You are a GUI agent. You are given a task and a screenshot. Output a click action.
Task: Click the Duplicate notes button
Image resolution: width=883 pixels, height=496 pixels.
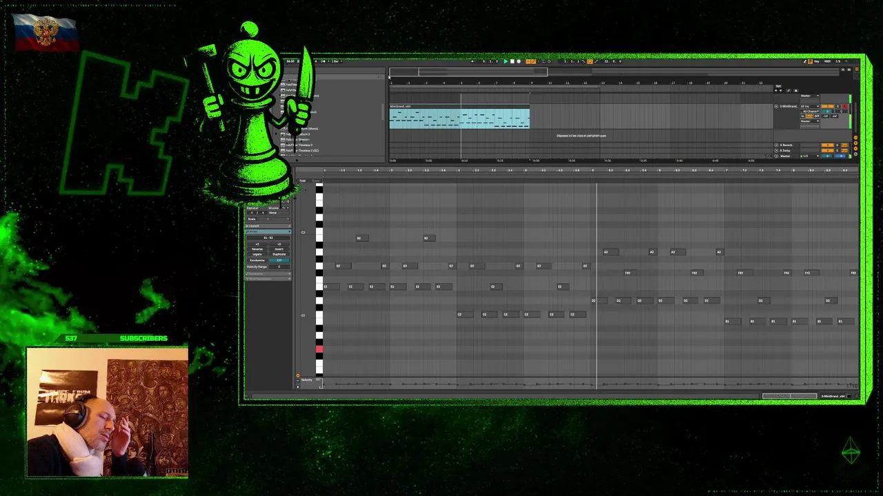coord(279,254)
